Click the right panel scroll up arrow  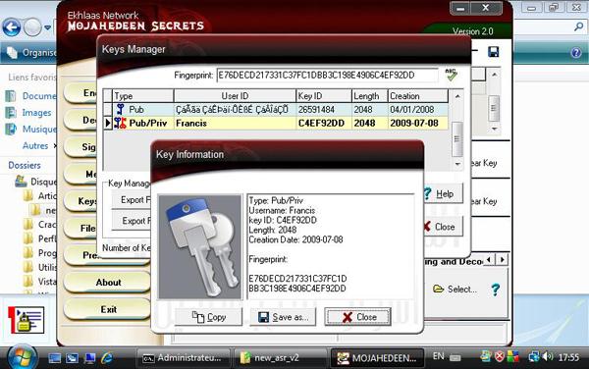point(495,75)
